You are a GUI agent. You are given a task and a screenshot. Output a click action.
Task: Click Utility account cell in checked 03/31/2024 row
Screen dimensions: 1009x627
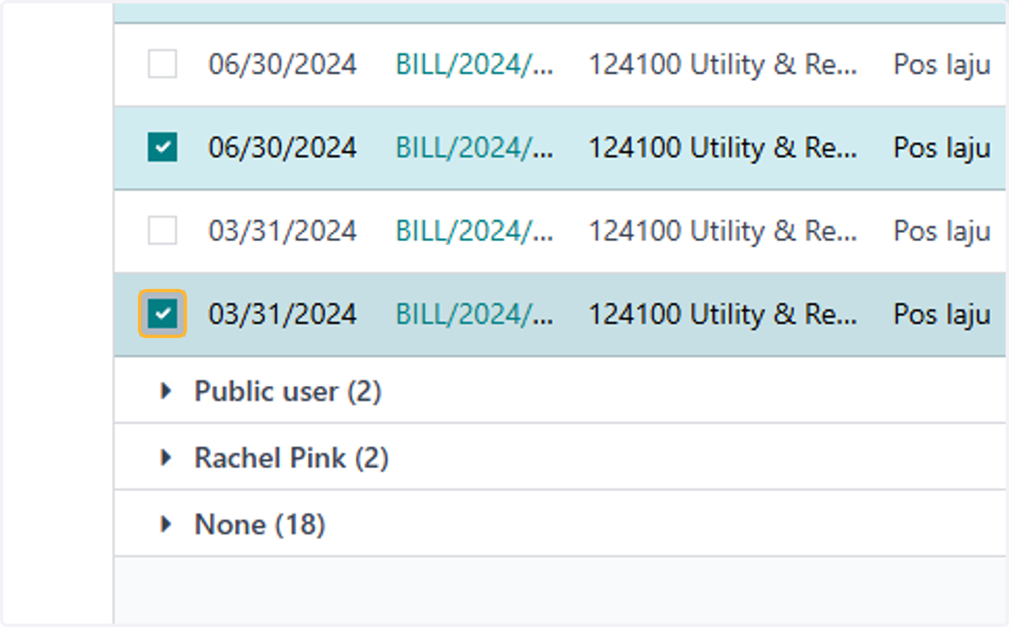[722, 314]
